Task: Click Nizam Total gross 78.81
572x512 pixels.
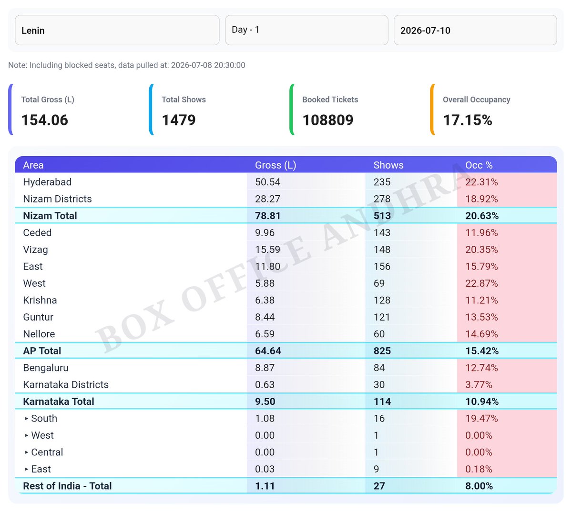Action: click(268, 216)
